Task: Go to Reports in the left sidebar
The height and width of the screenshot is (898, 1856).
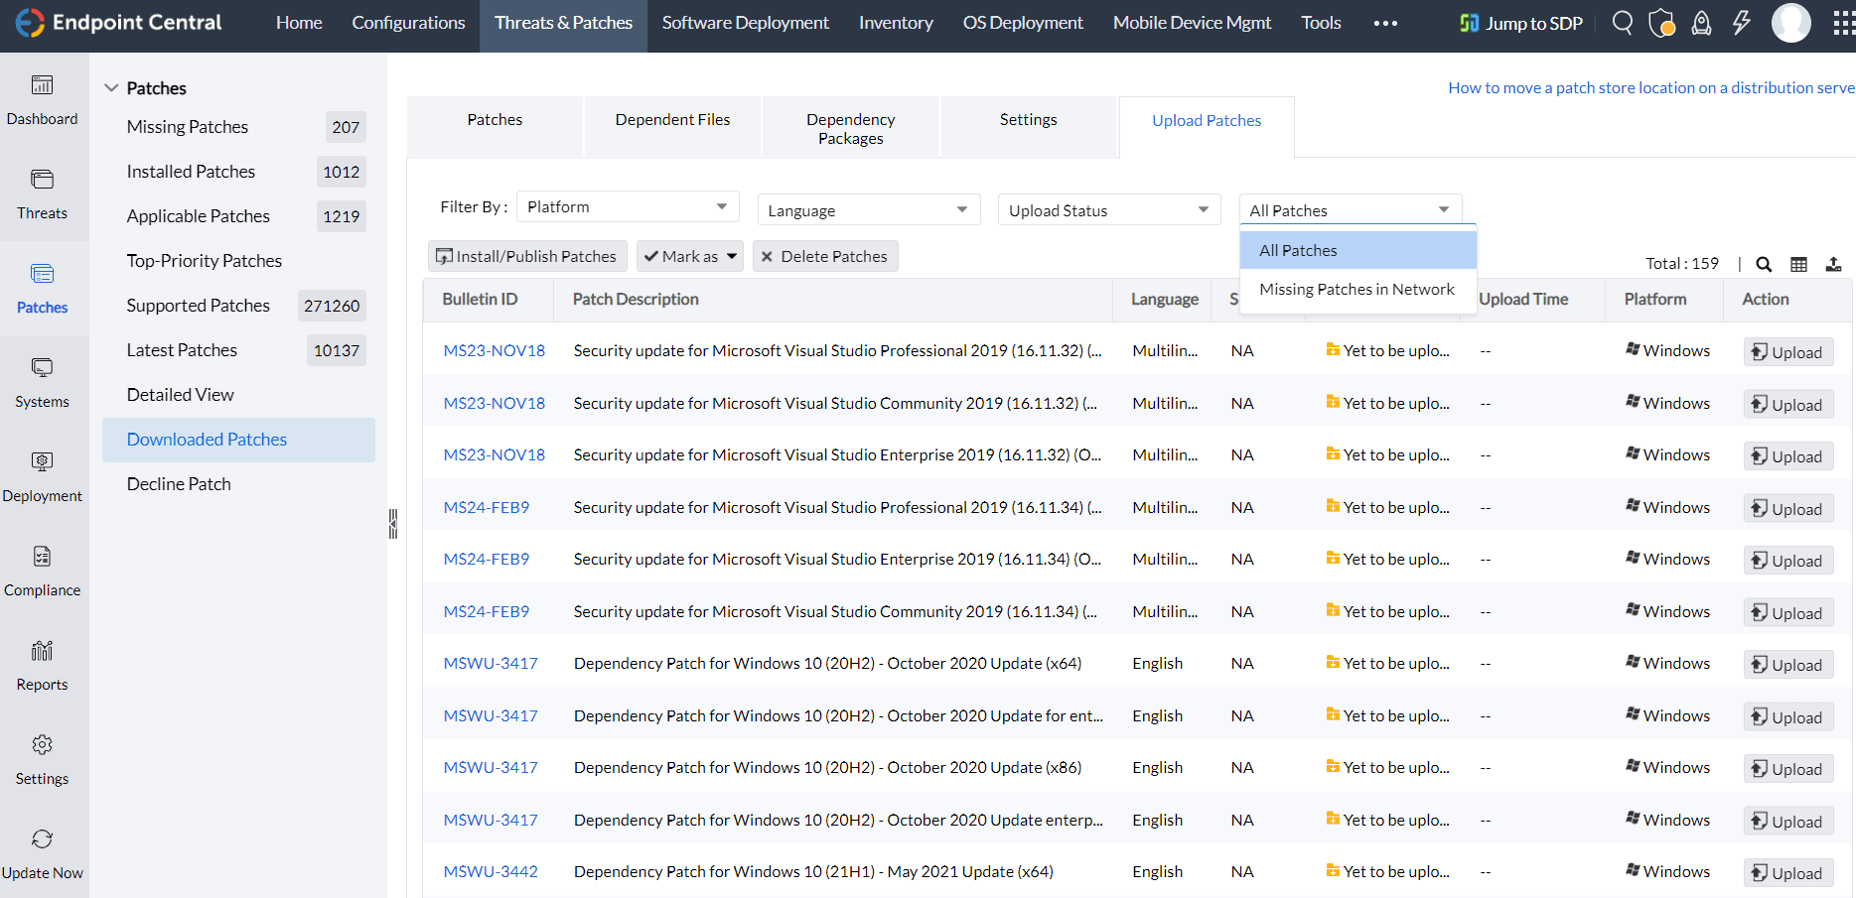Action: pyautogui.click(x=42, y=666)
